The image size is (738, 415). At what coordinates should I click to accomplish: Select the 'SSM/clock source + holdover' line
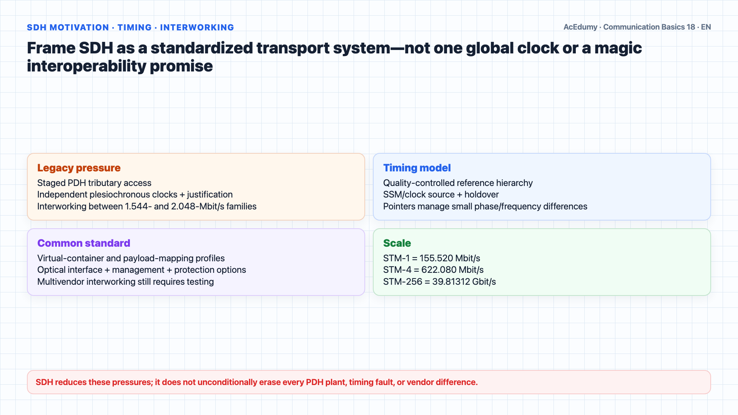(x=441, y=194)
